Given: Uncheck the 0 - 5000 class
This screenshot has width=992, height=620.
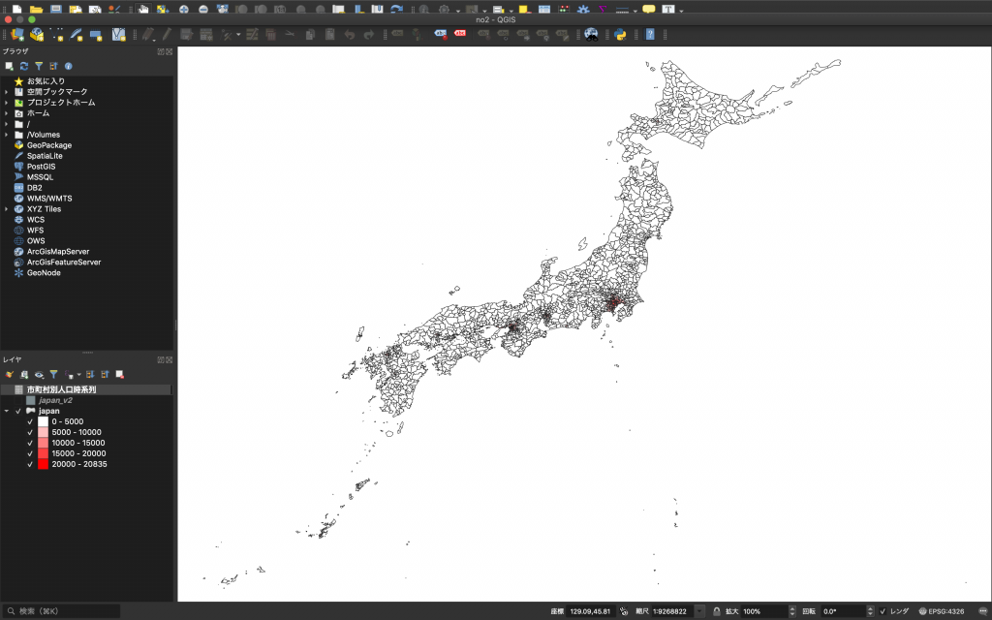Looking at the screenshot, I should tap(30, 421).
